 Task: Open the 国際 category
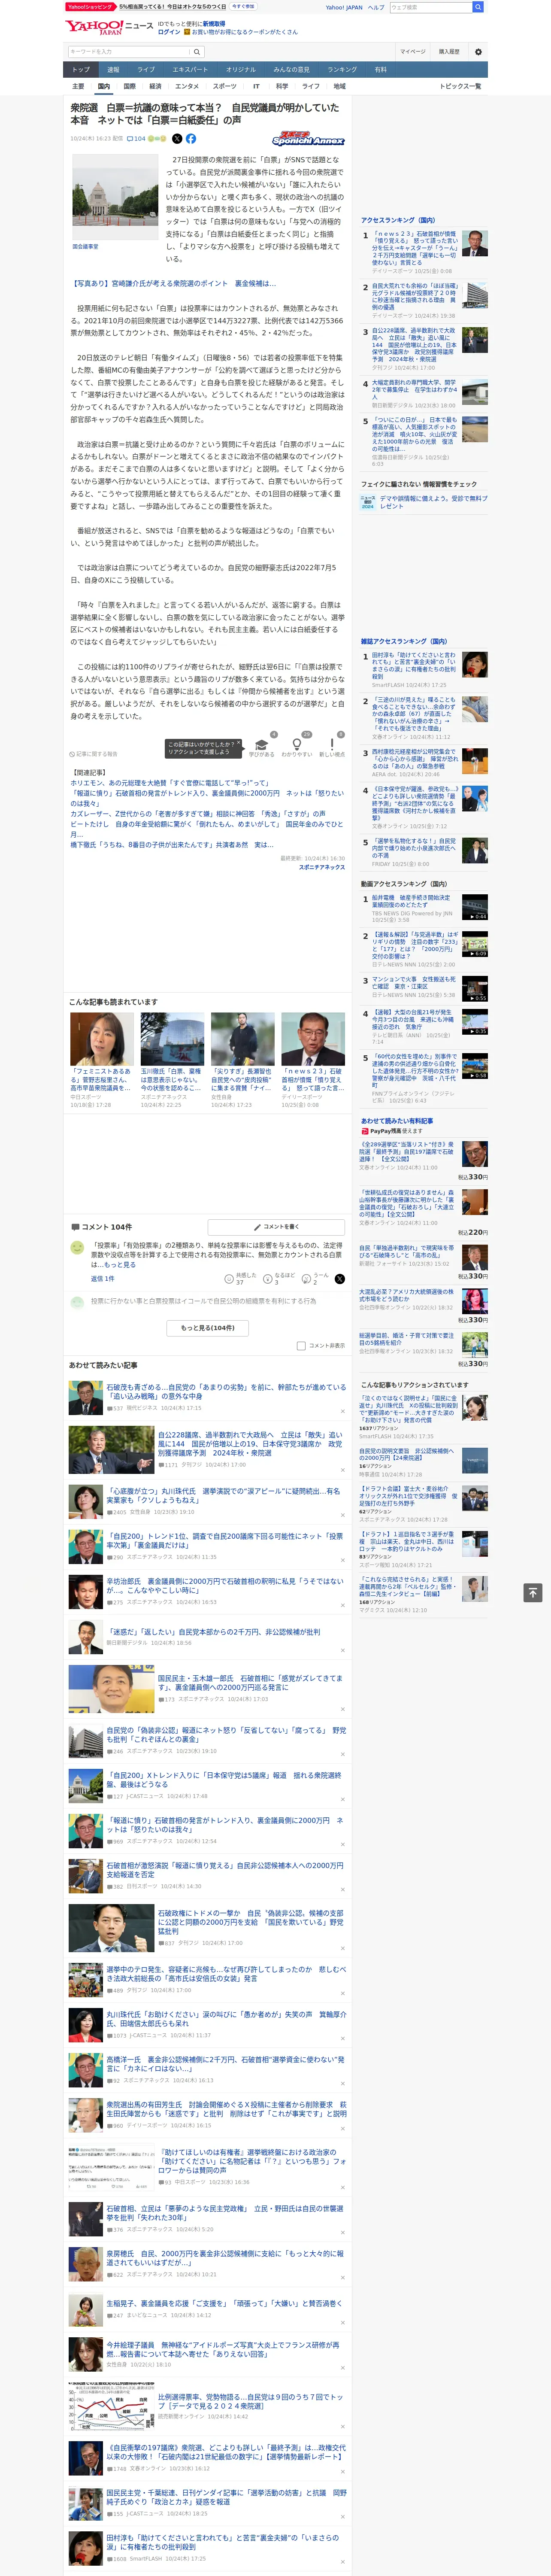click(129, 86)
